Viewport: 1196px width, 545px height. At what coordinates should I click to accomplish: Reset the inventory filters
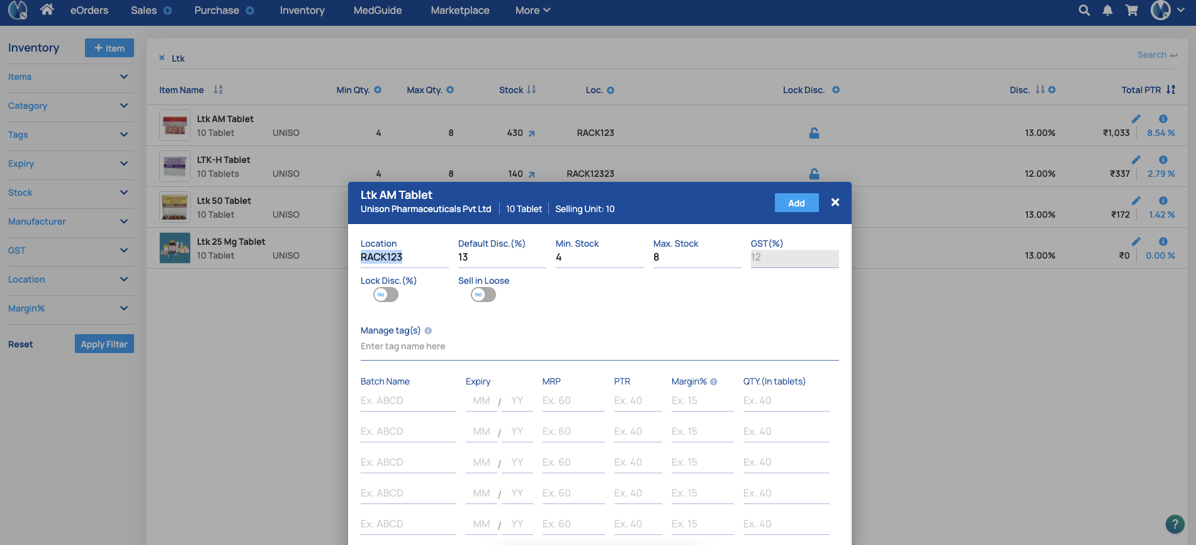(21, 344)
